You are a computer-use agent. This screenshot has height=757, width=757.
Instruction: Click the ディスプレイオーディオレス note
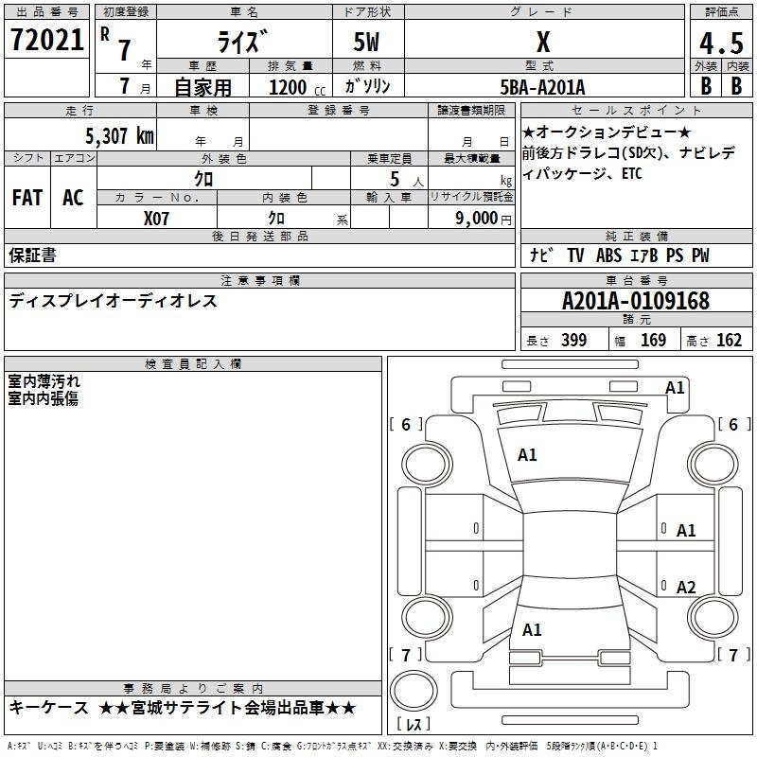click(114, 301)
